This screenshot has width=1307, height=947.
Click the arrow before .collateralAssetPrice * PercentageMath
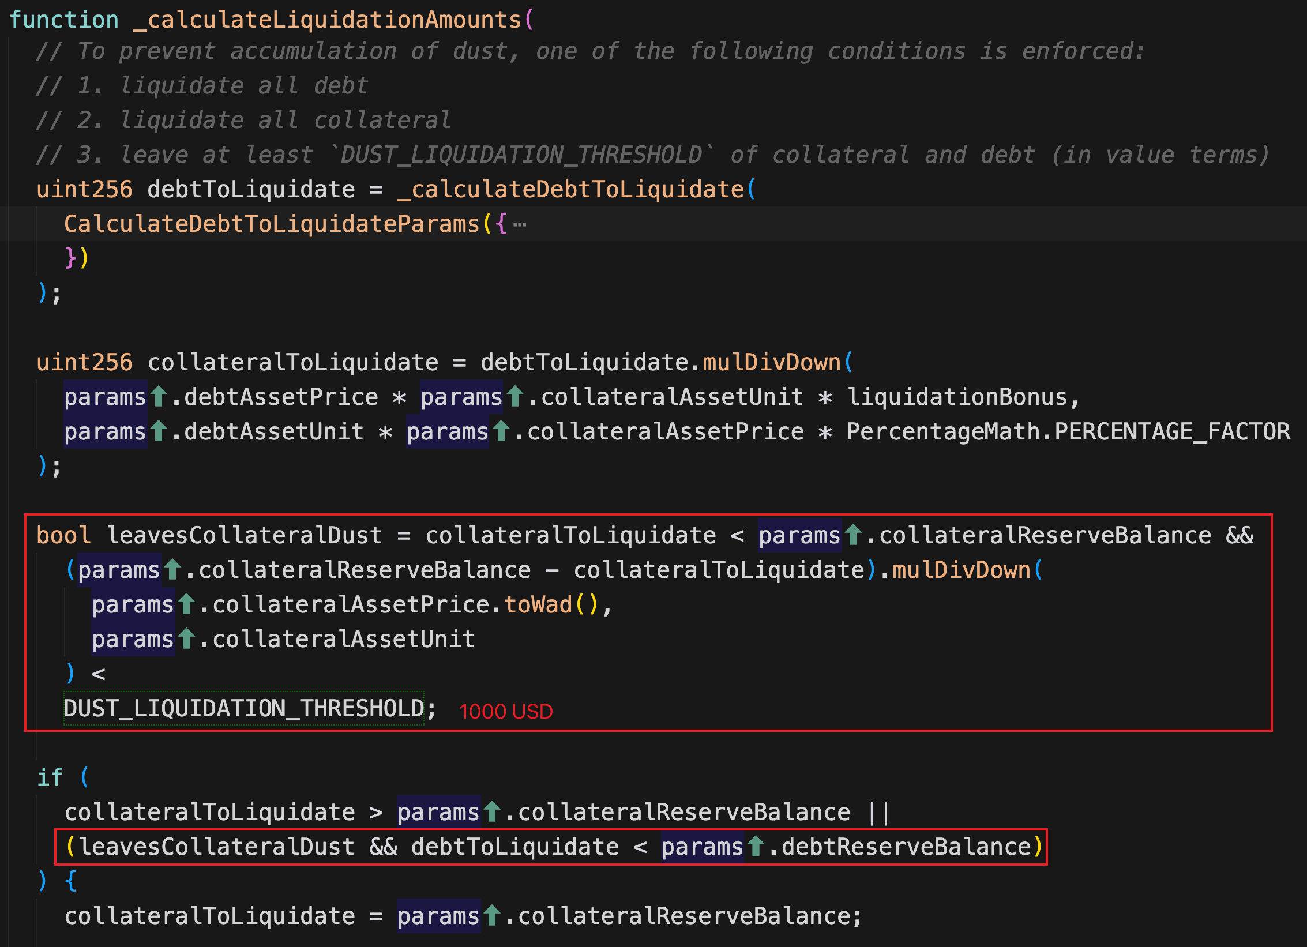point(501,431)
